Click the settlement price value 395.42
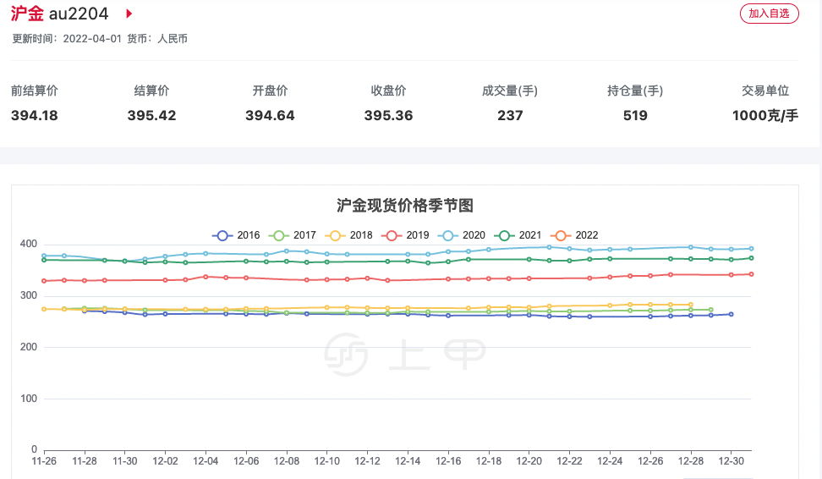Screen dimensions: 822x479 pyautogui.click(x=151, y=115)
